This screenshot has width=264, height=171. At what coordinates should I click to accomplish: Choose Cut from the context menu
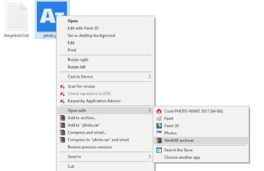(x=106, y=166)
